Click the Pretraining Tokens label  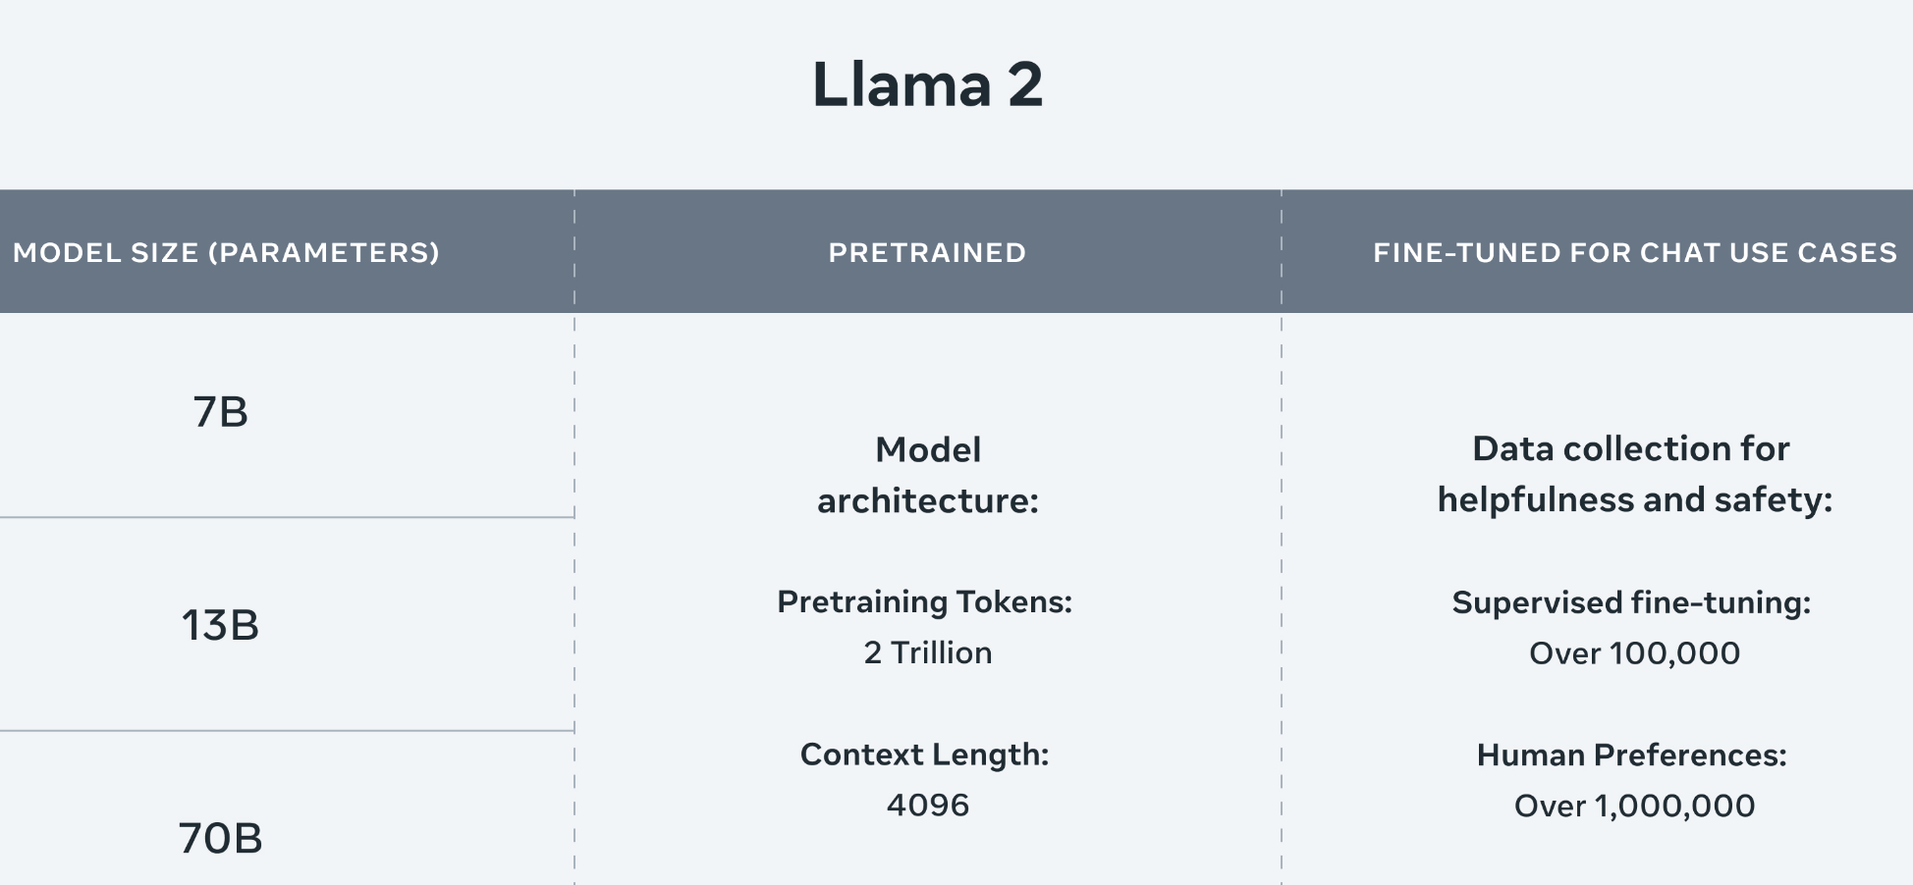924,601
